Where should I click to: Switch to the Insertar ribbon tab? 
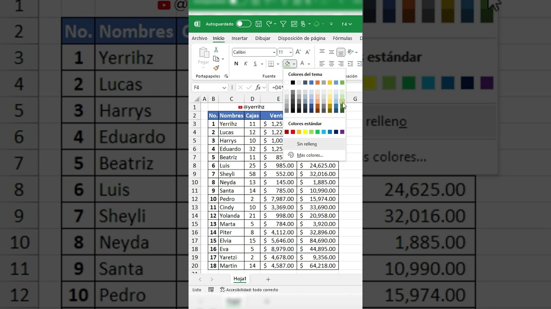pyautogui.click(x=240, y=38)
